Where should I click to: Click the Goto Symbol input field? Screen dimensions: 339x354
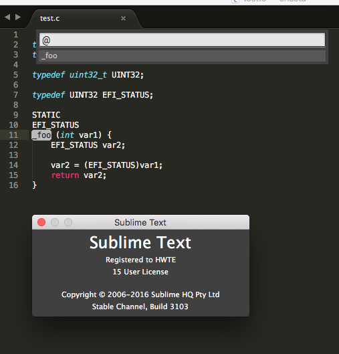(x=183, y=40)
